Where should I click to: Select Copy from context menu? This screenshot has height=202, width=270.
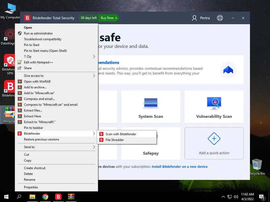point(56,160)
